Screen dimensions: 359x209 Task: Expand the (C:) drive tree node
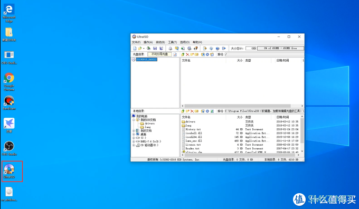tap(134, 138)
